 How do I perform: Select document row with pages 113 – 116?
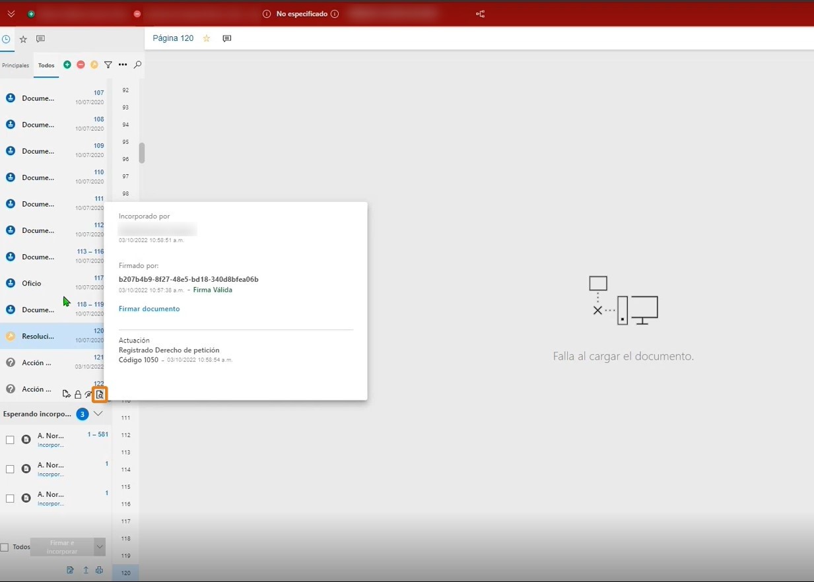53,257
